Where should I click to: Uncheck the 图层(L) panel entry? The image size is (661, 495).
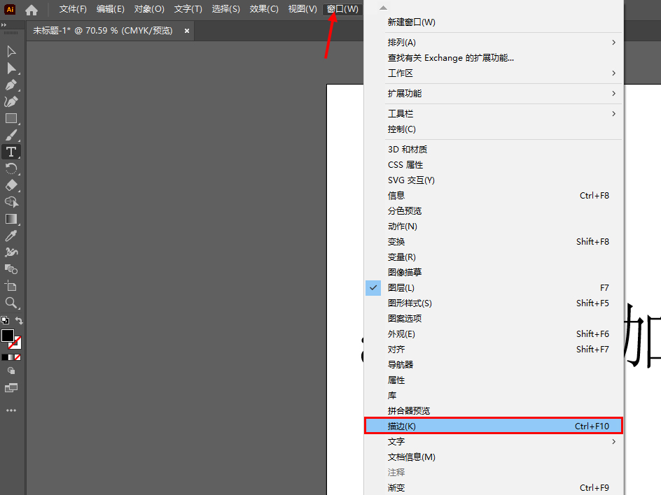point(401,288)
